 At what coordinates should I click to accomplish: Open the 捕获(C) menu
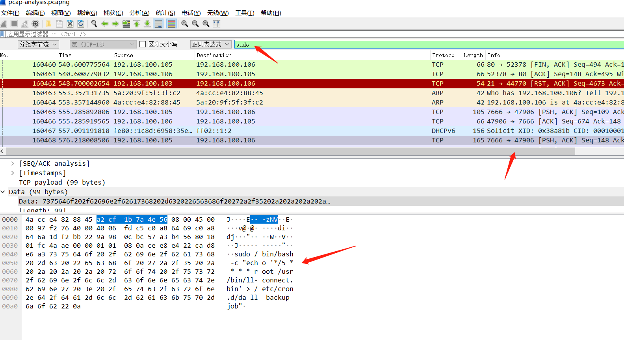(113, 13)
